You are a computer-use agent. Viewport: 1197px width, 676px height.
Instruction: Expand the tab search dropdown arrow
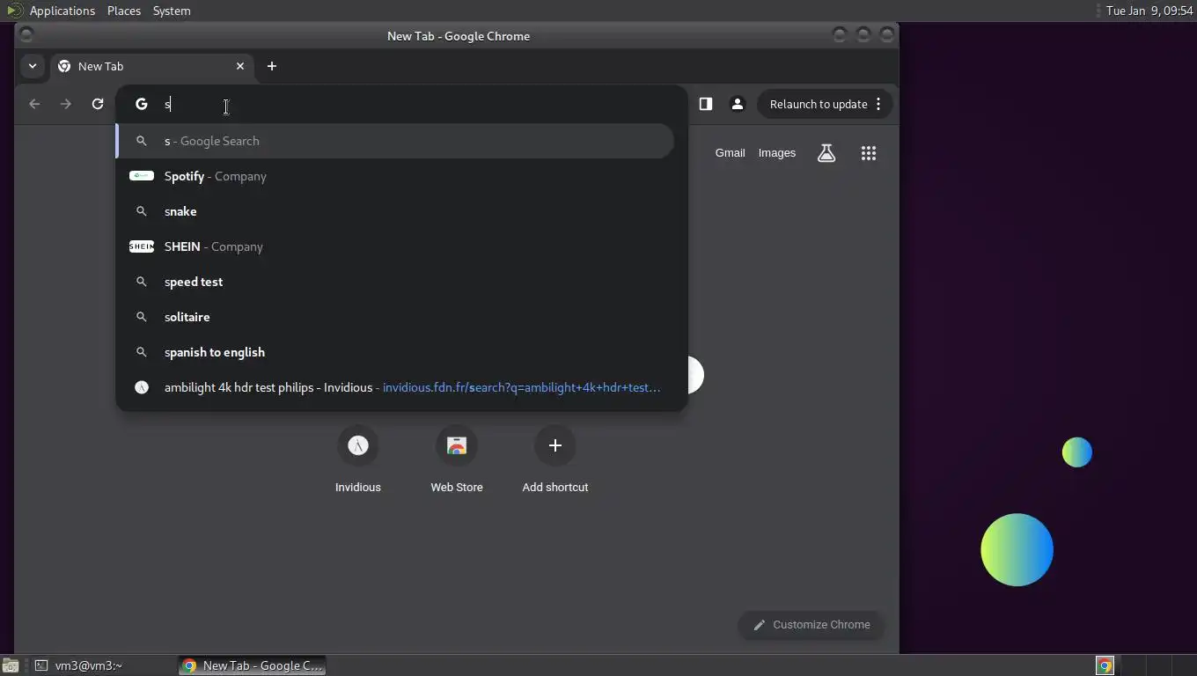[x=32, y=66]
